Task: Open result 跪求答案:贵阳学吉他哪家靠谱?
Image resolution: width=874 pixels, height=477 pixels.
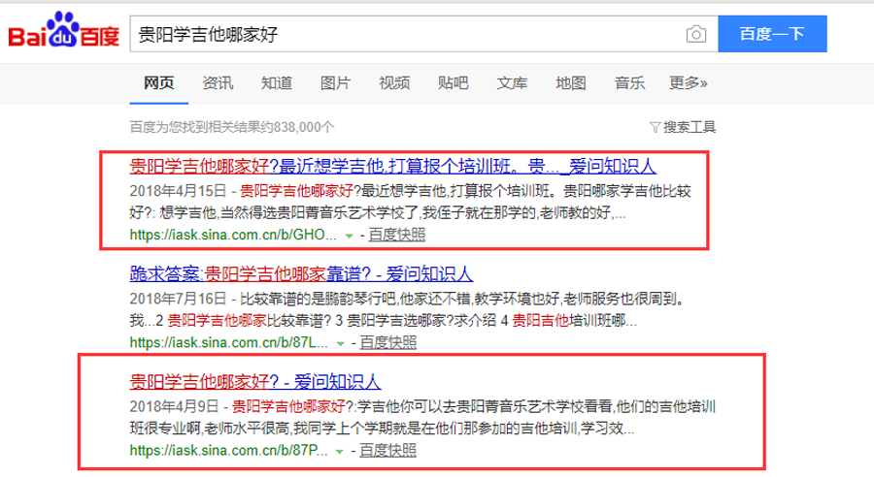Action: [x=302, y=273]
